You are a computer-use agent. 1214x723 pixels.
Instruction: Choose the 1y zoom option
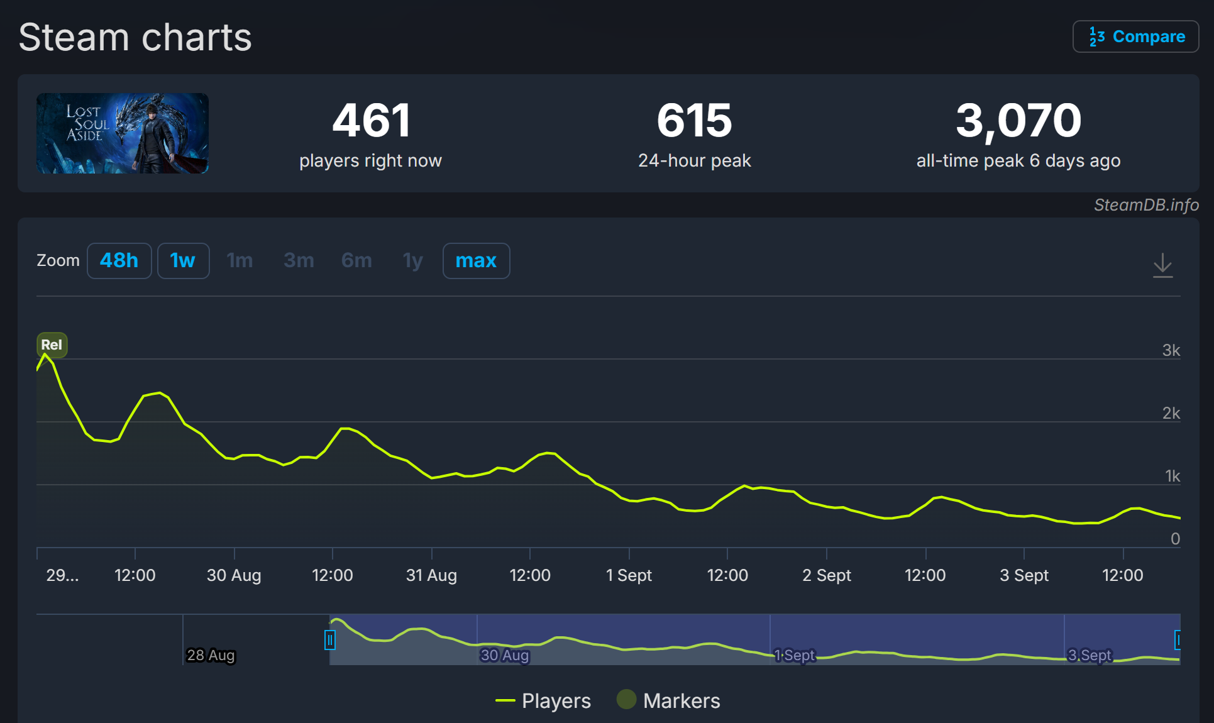412,260
